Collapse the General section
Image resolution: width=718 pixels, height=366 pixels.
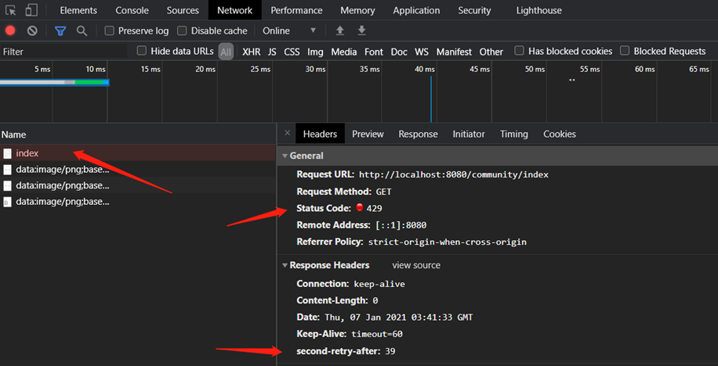(x=285, y=156)
